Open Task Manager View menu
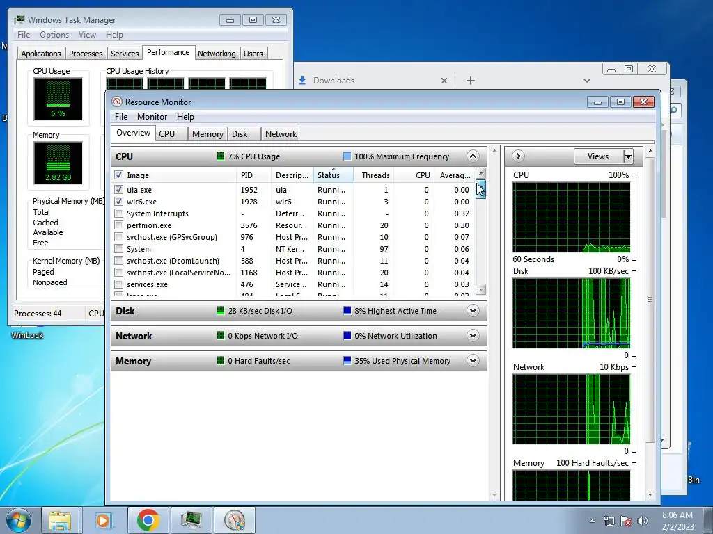 (87, 35)
